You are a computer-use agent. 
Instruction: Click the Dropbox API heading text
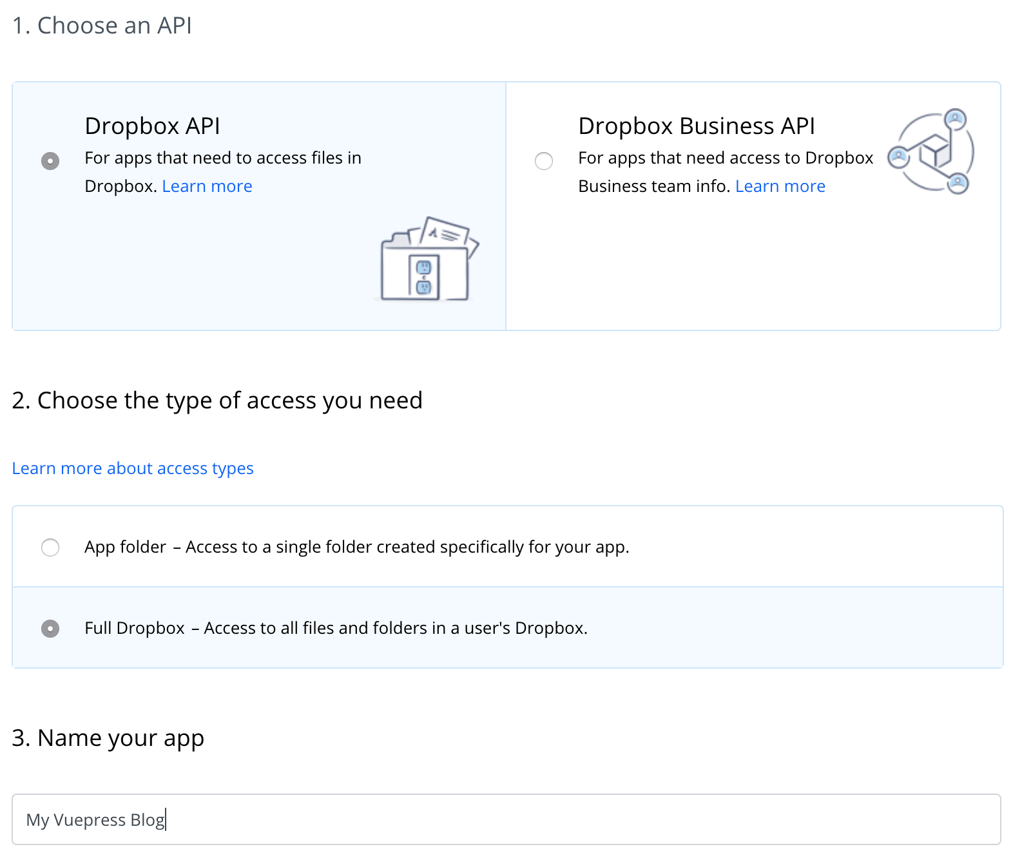152,126
